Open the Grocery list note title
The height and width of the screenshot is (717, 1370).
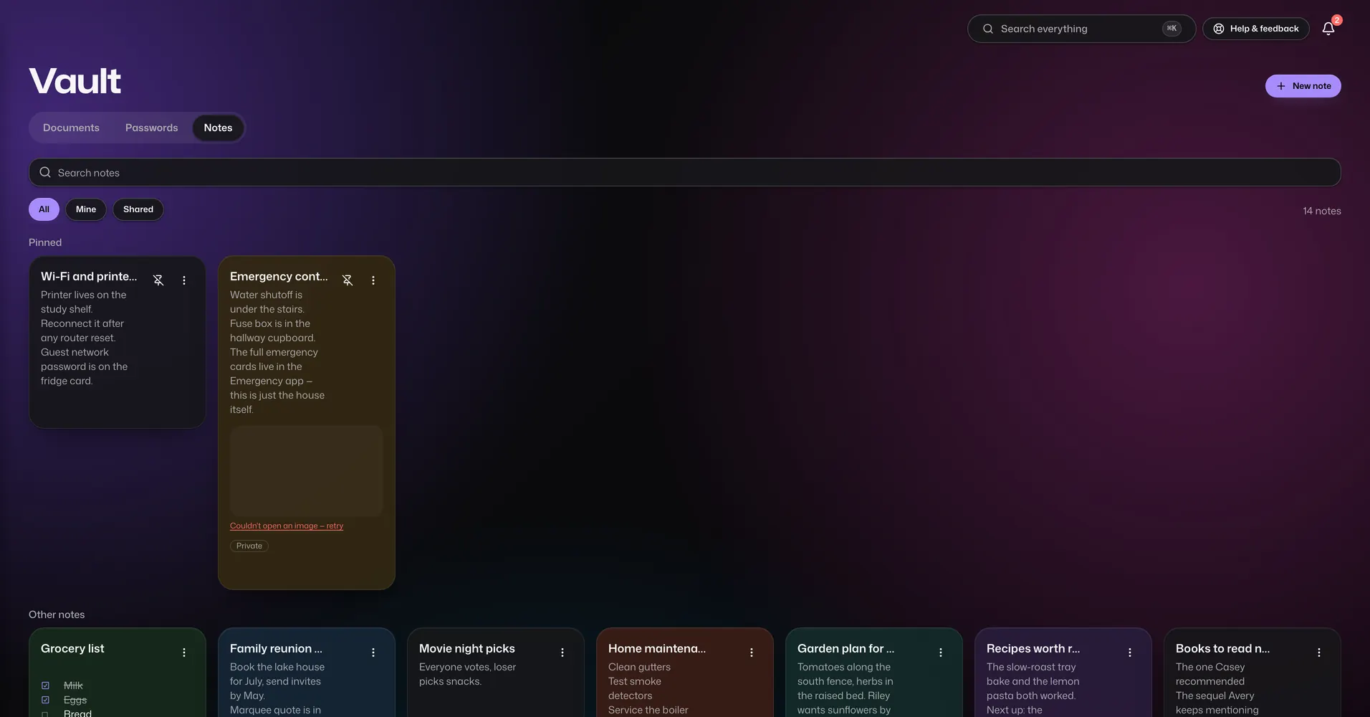pyautogui.click(x=72, y=648)
